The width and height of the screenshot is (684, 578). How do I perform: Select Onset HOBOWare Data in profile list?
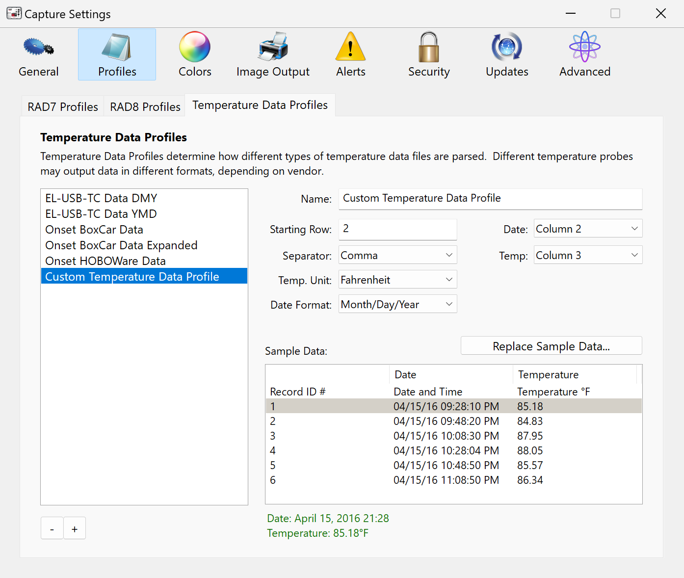(105, 261)
